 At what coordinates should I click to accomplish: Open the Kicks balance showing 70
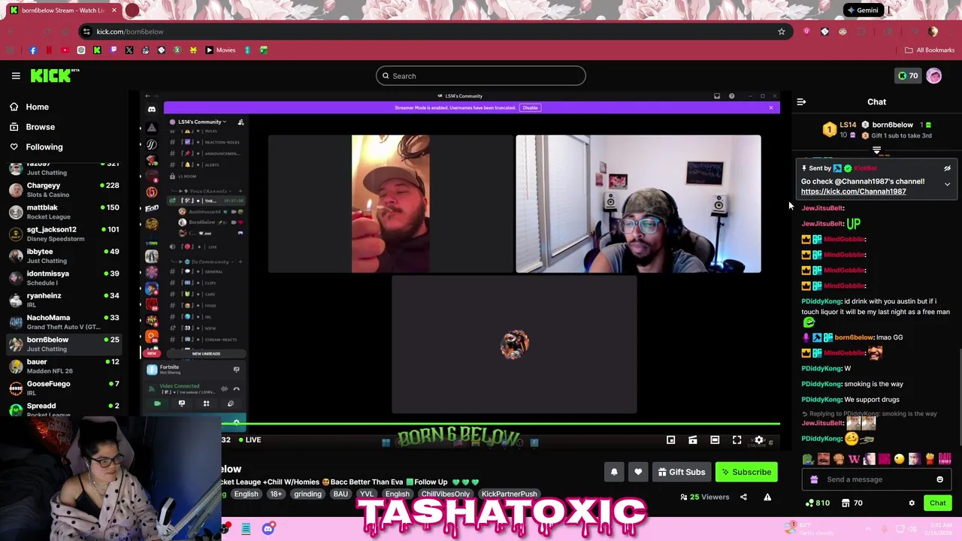(908, 76)
